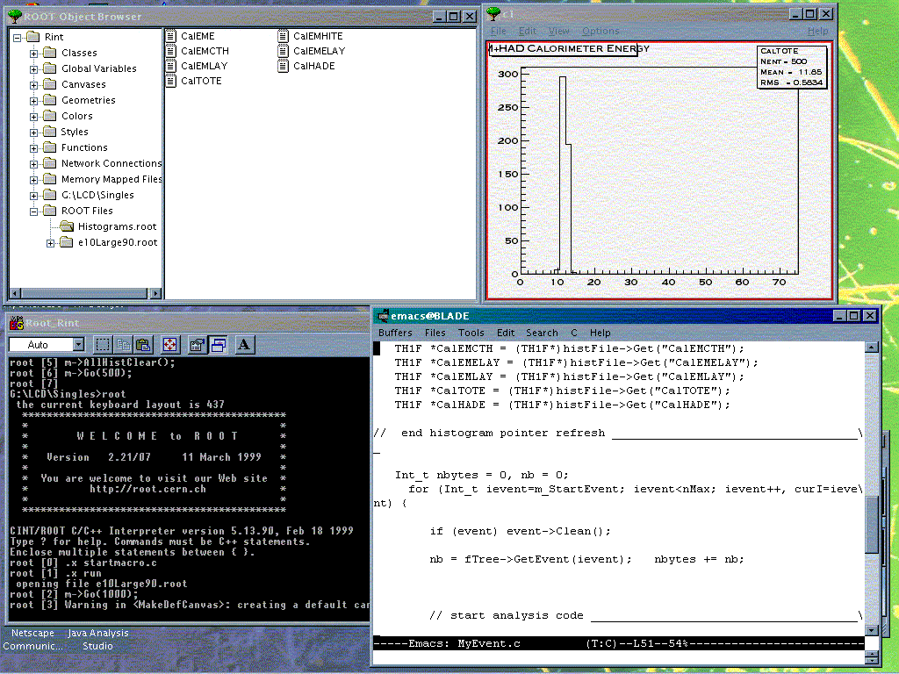Click the Paste icon in Root_Rint toolbar
The image size is (899, 674).
(x=142, y=345)
